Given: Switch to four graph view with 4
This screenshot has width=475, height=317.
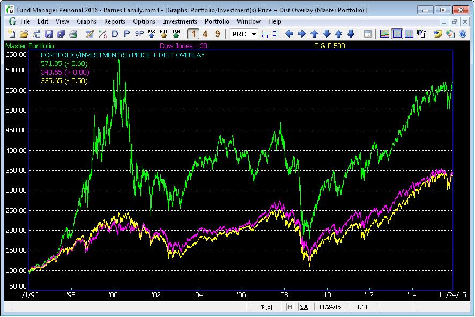Looking at the screenshot, I should pos(205,34).
